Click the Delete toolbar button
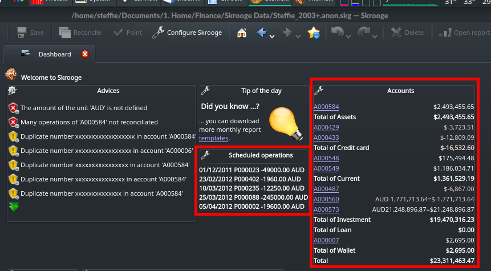This screenshot has height=271, width=491. point(407,33)
